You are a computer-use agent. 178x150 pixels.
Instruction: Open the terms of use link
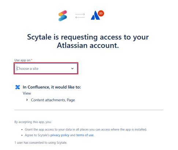pos(85,135)
